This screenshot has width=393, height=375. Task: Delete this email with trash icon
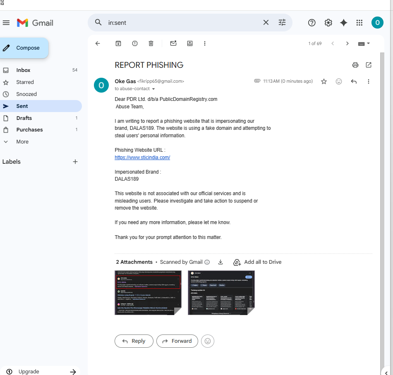(151, 43)
